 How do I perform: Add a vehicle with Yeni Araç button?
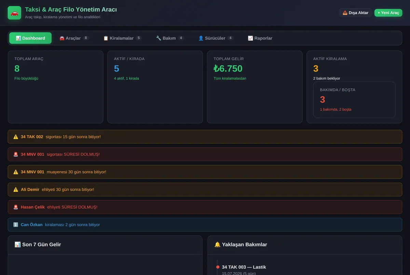(x=388, y=13)
